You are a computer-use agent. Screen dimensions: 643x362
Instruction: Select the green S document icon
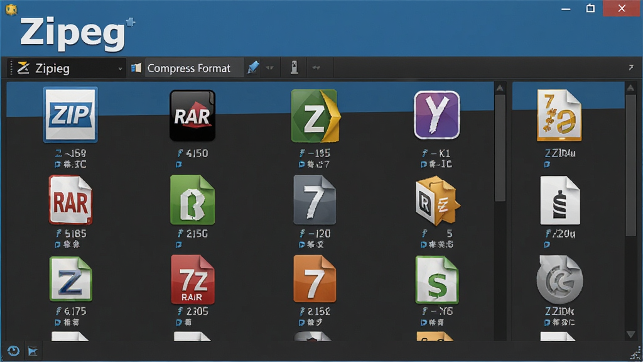[x=437, y=280]
